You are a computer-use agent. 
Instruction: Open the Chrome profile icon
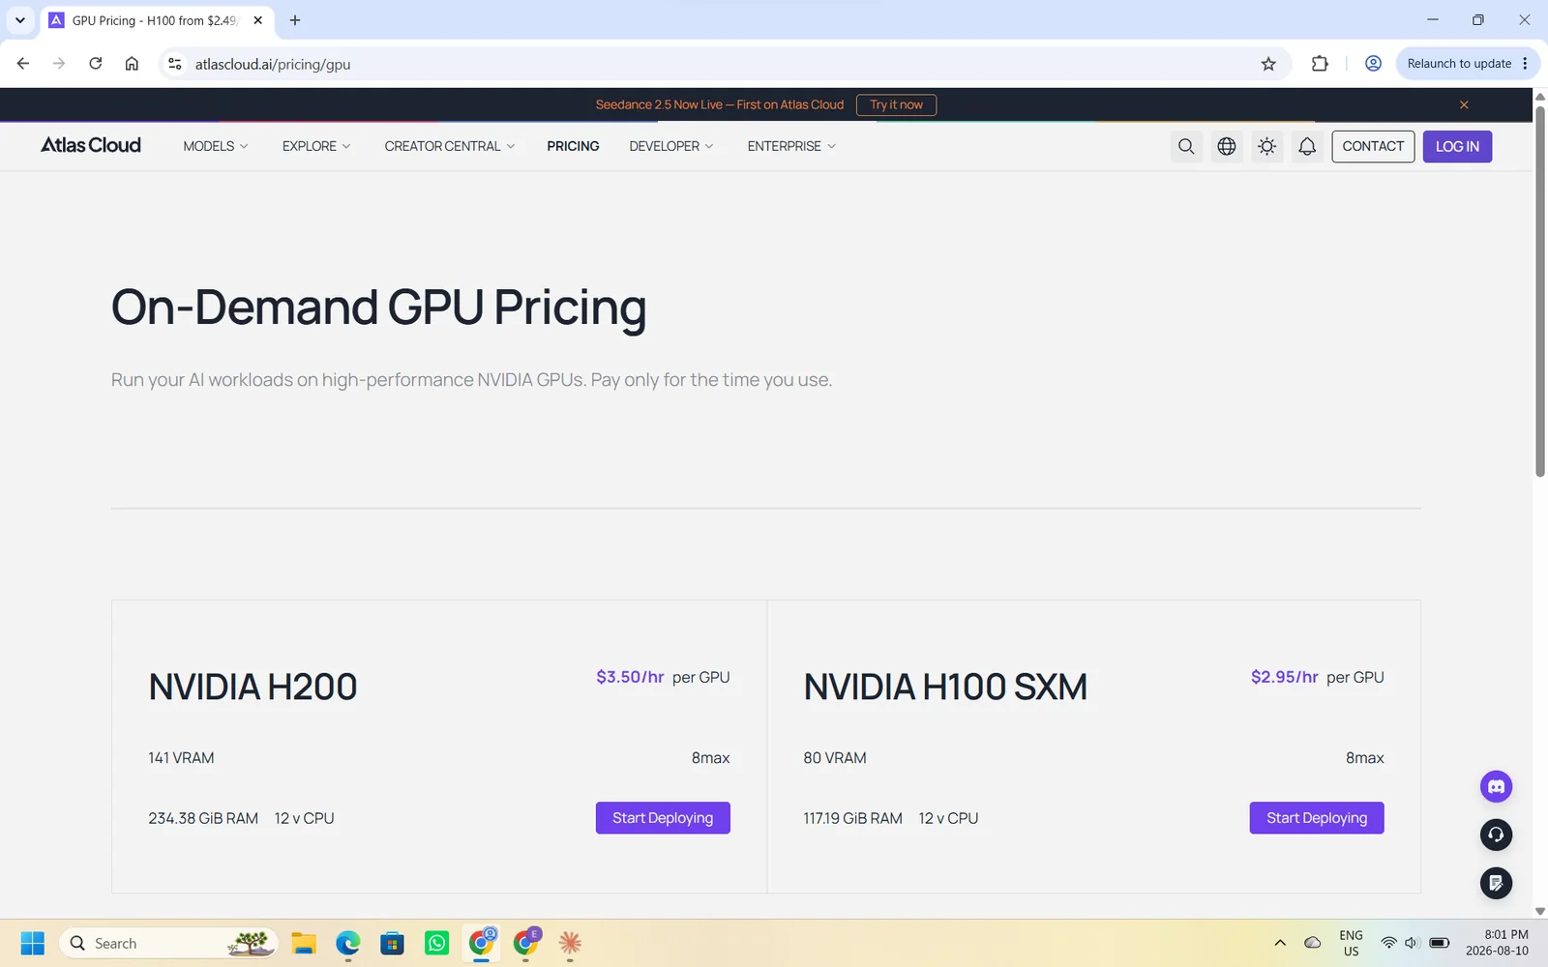coord(1373,64)
